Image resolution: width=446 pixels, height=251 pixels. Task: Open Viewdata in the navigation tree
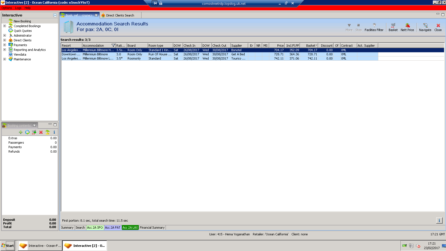point(20,55)
